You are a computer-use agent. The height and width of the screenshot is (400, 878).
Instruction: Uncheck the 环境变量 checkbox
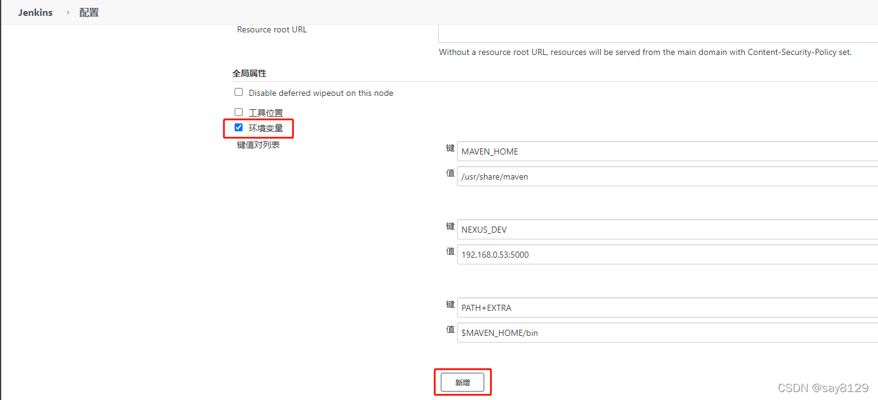pyautogui.click(x=239, y=128)
